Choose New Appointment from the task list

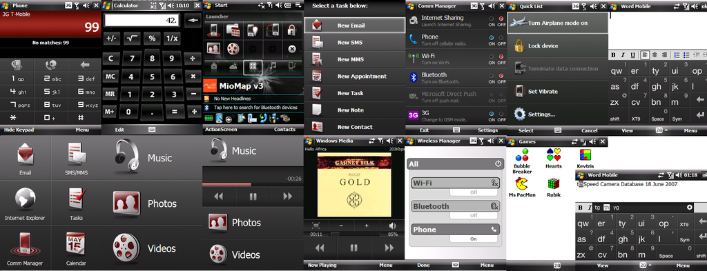pos(354,76)
